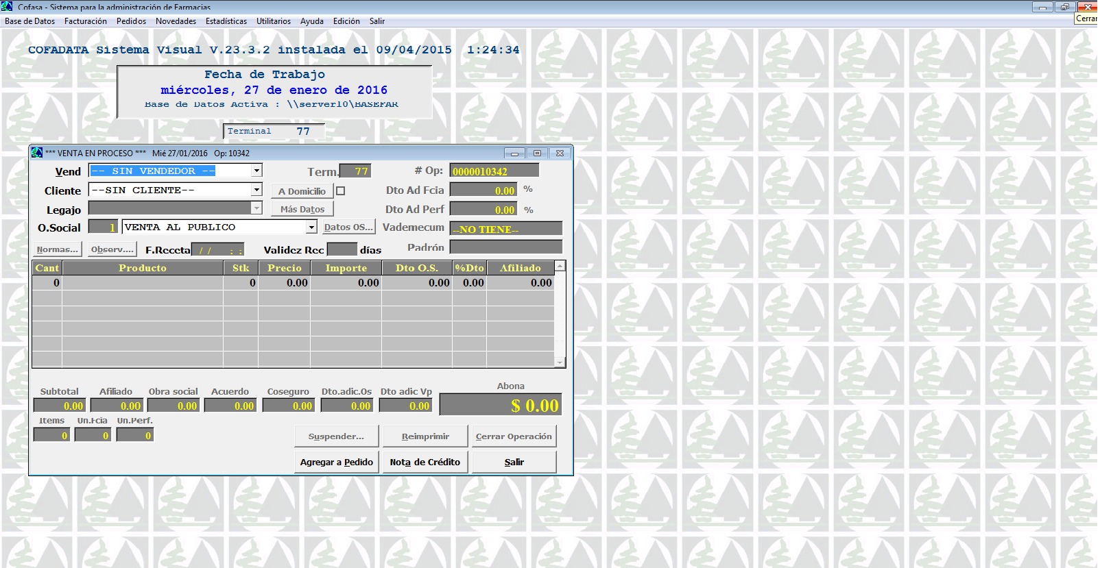Open the Novedades menu

pos(176,21)
